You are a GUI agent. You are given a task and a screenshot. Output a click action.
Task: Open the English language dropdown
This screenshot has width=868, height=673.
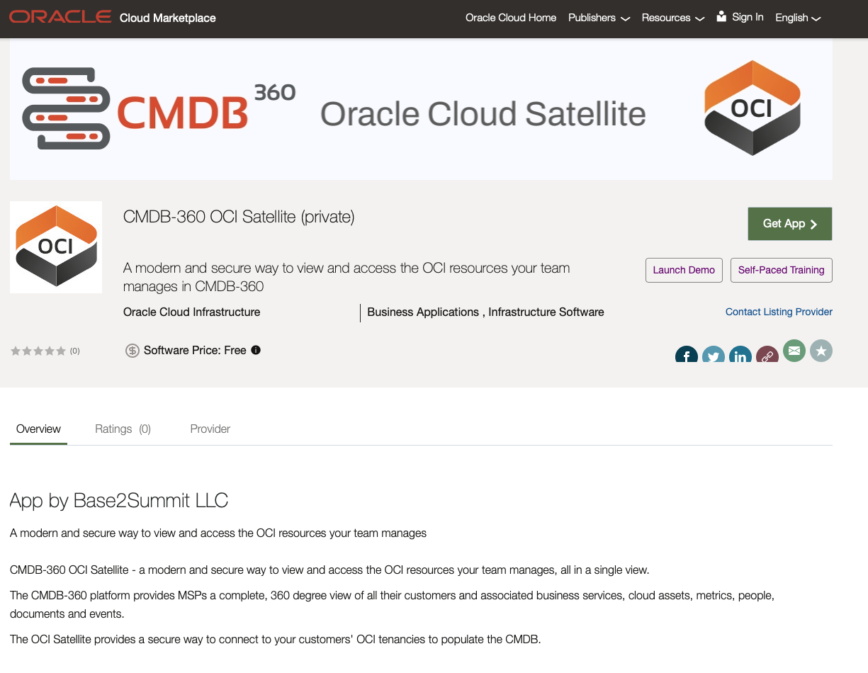(798, 18)
